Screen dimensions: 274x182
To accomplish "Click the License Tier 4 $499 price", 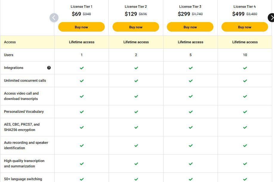I will (x=238, y=14).
